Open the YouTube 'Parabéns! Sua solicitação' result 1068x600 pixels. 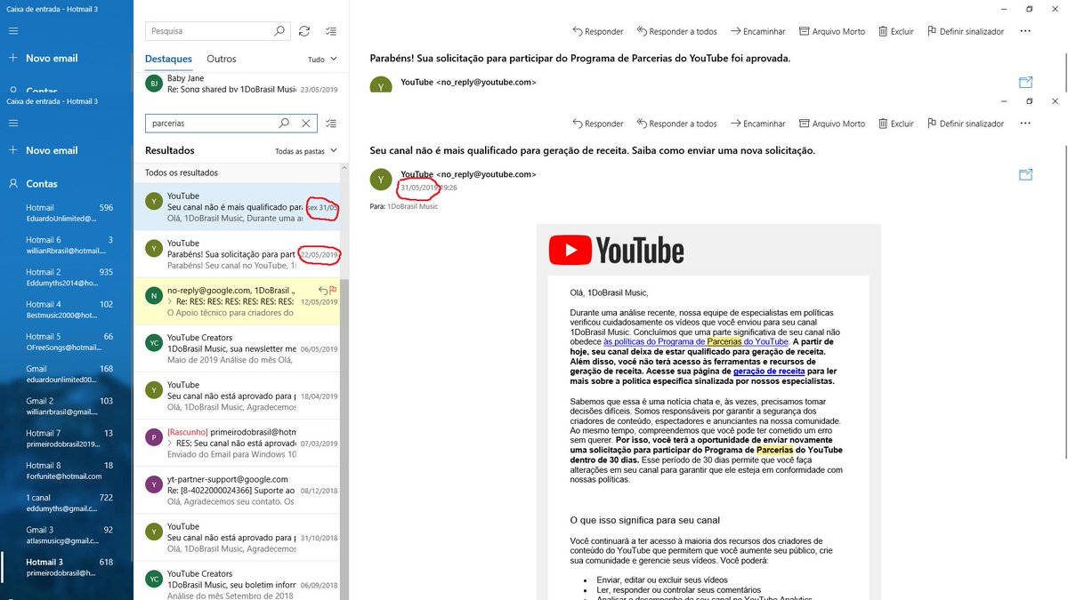point(237,254)
